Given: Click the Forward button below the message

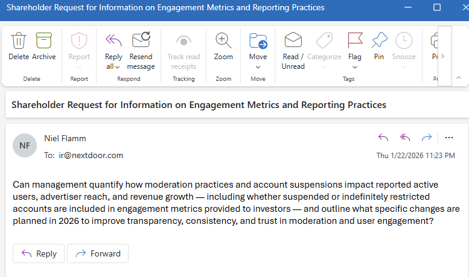Looking at the screenshot, I should (x=98, y=253).
